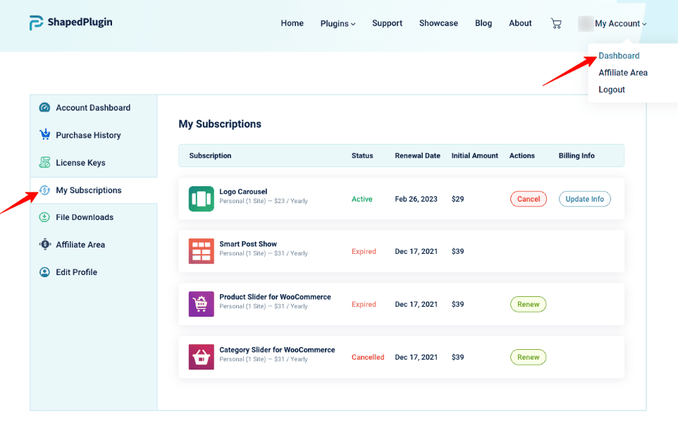Select Dashboard from account menu
The image size is (678, 438).
click(619, 56)
